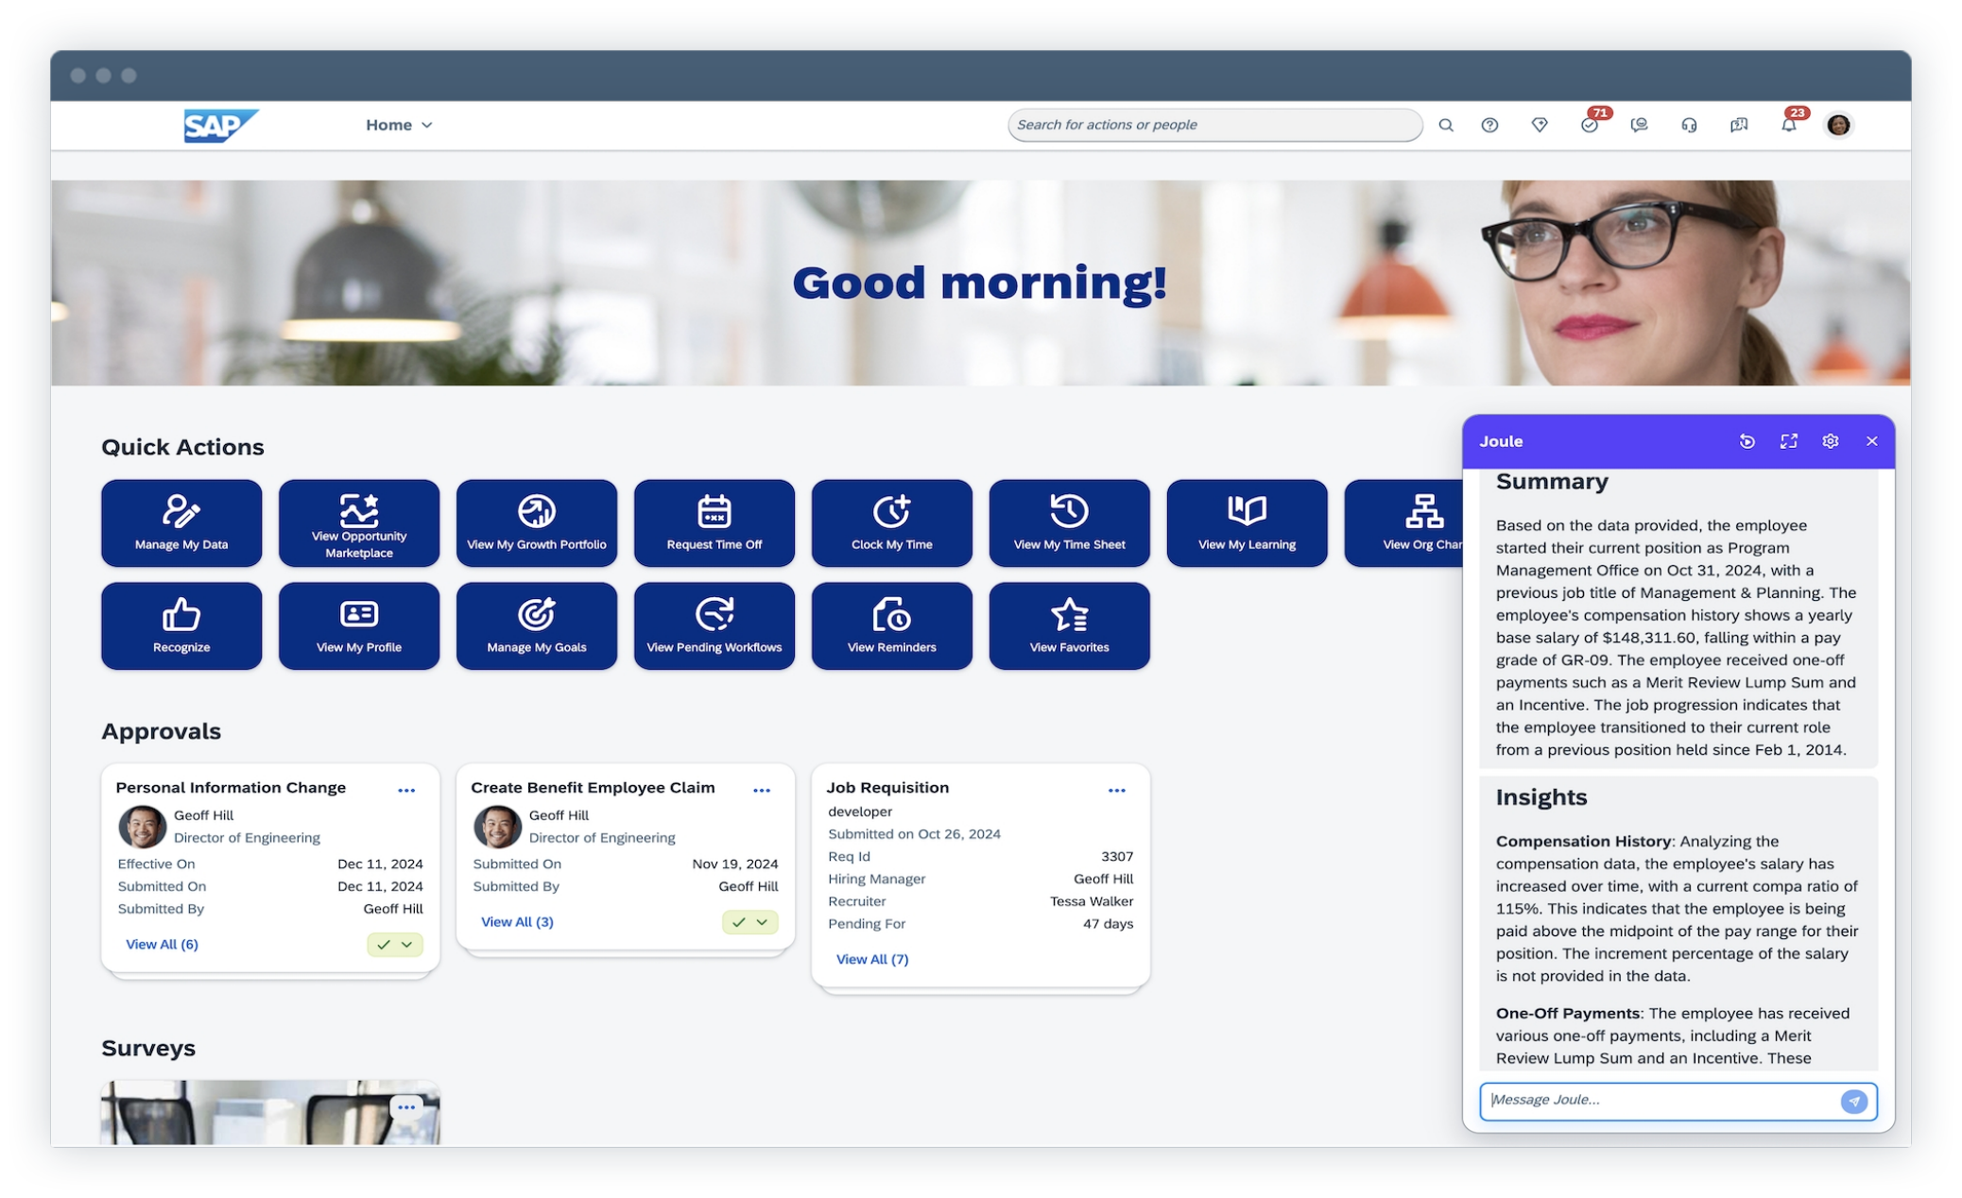1962x1198 pixels.
Task: Click Geoff Hill avatar on Personal Information Change card
Action: click(143, 827)
